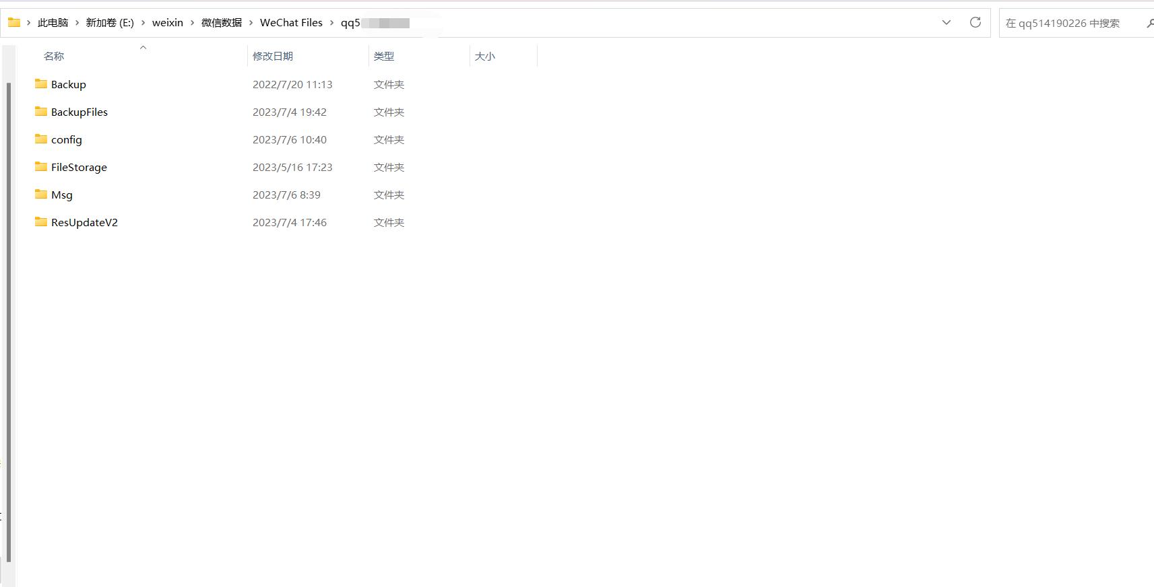Select the config folder icon
Screen dimensions: 1154x587
pyautogui.click(x=41, y=139)
